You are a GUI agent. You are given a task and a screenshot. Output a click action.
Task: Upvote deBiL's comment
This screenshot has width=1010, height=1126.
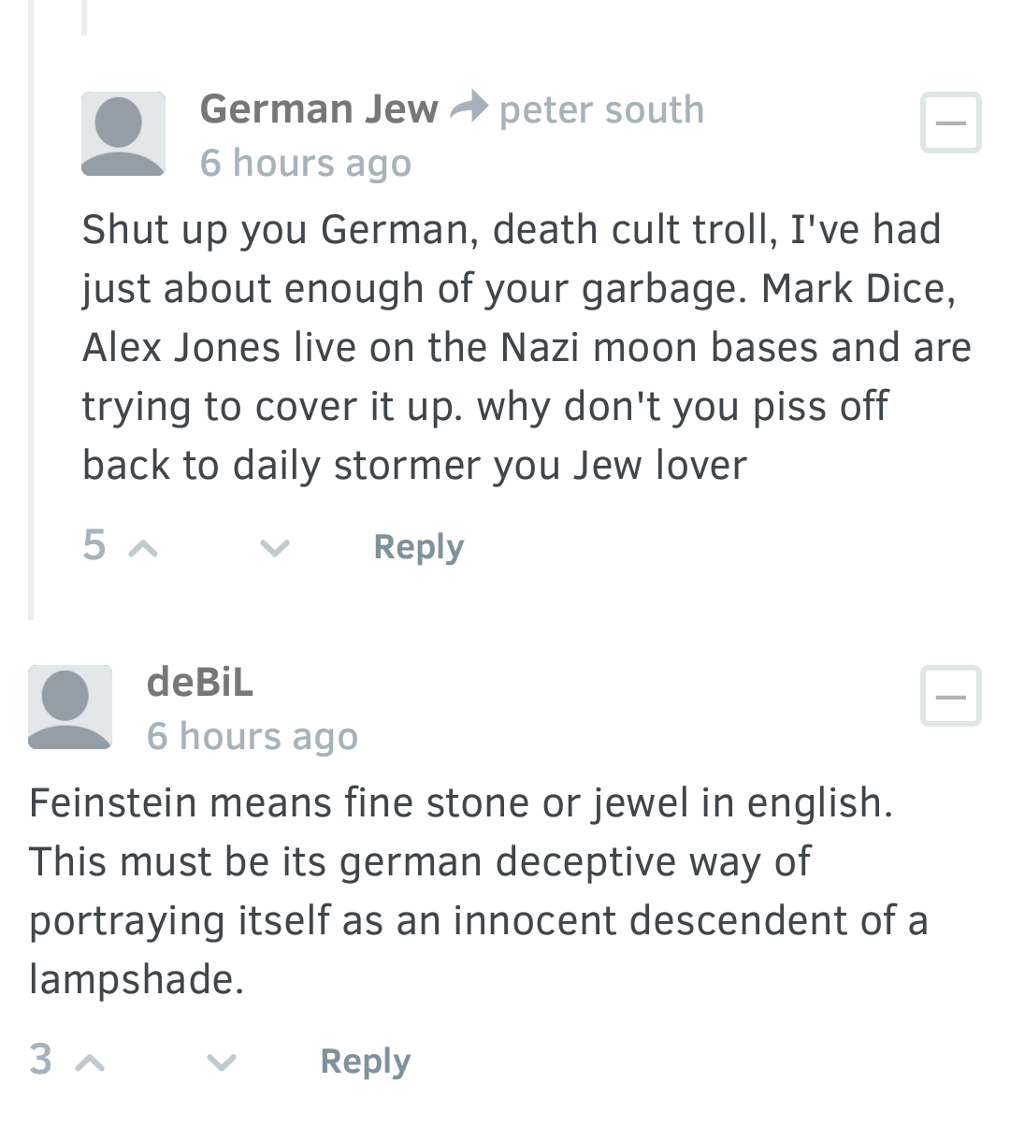click(x=89, y=1063)
